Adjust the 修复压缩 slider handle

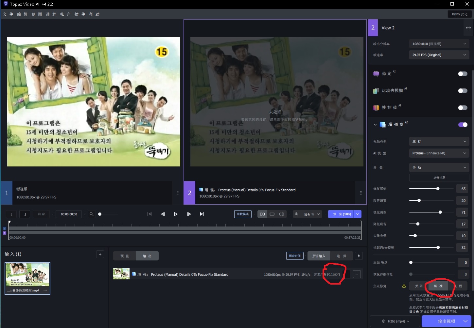[438, 189]
